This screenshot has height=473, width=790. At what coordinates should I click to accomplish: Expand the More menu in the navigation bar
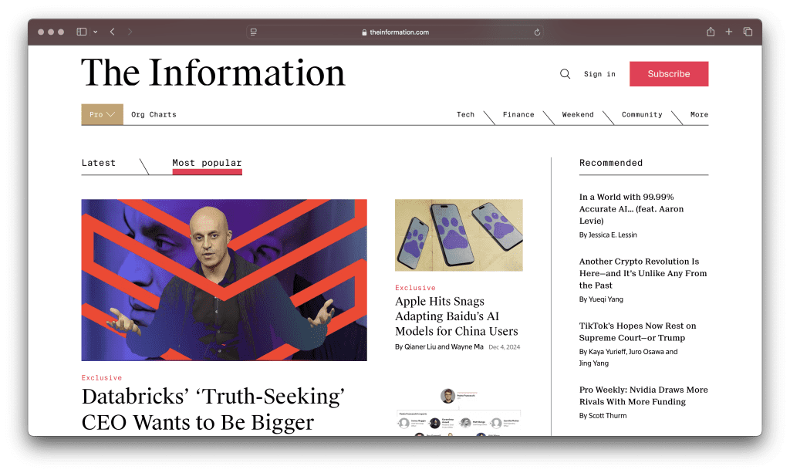[x=699, y=114]
